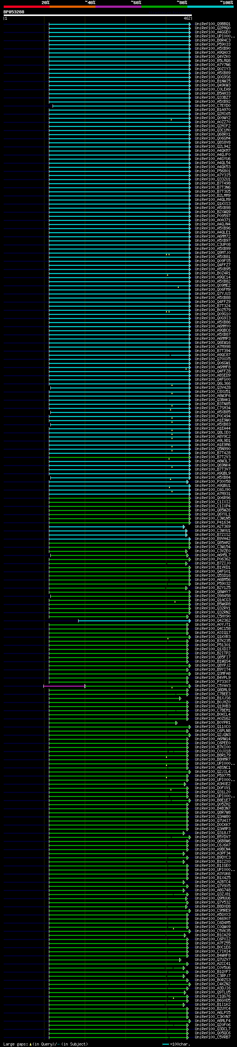Open hit UniRef100_A7Y7N6
The width and height of the screenshot is (237, 1047).
click(212, 65)
